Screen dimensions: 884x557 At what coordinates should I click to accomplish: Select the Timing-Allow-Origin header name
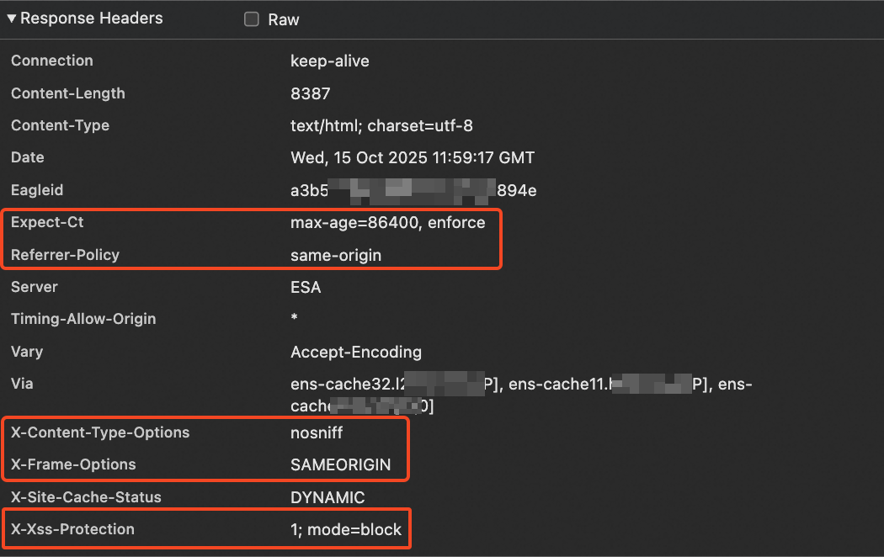pos(83,319)
